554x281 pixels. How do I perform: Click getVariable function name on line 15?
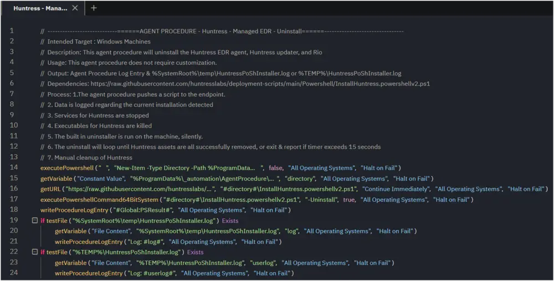(x=56, y=179)
